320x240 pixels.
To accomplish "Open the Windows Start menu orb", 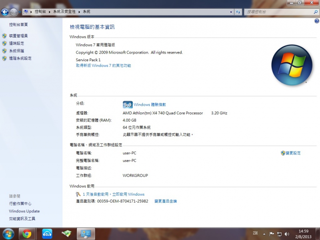I will [x=8, y=233].
